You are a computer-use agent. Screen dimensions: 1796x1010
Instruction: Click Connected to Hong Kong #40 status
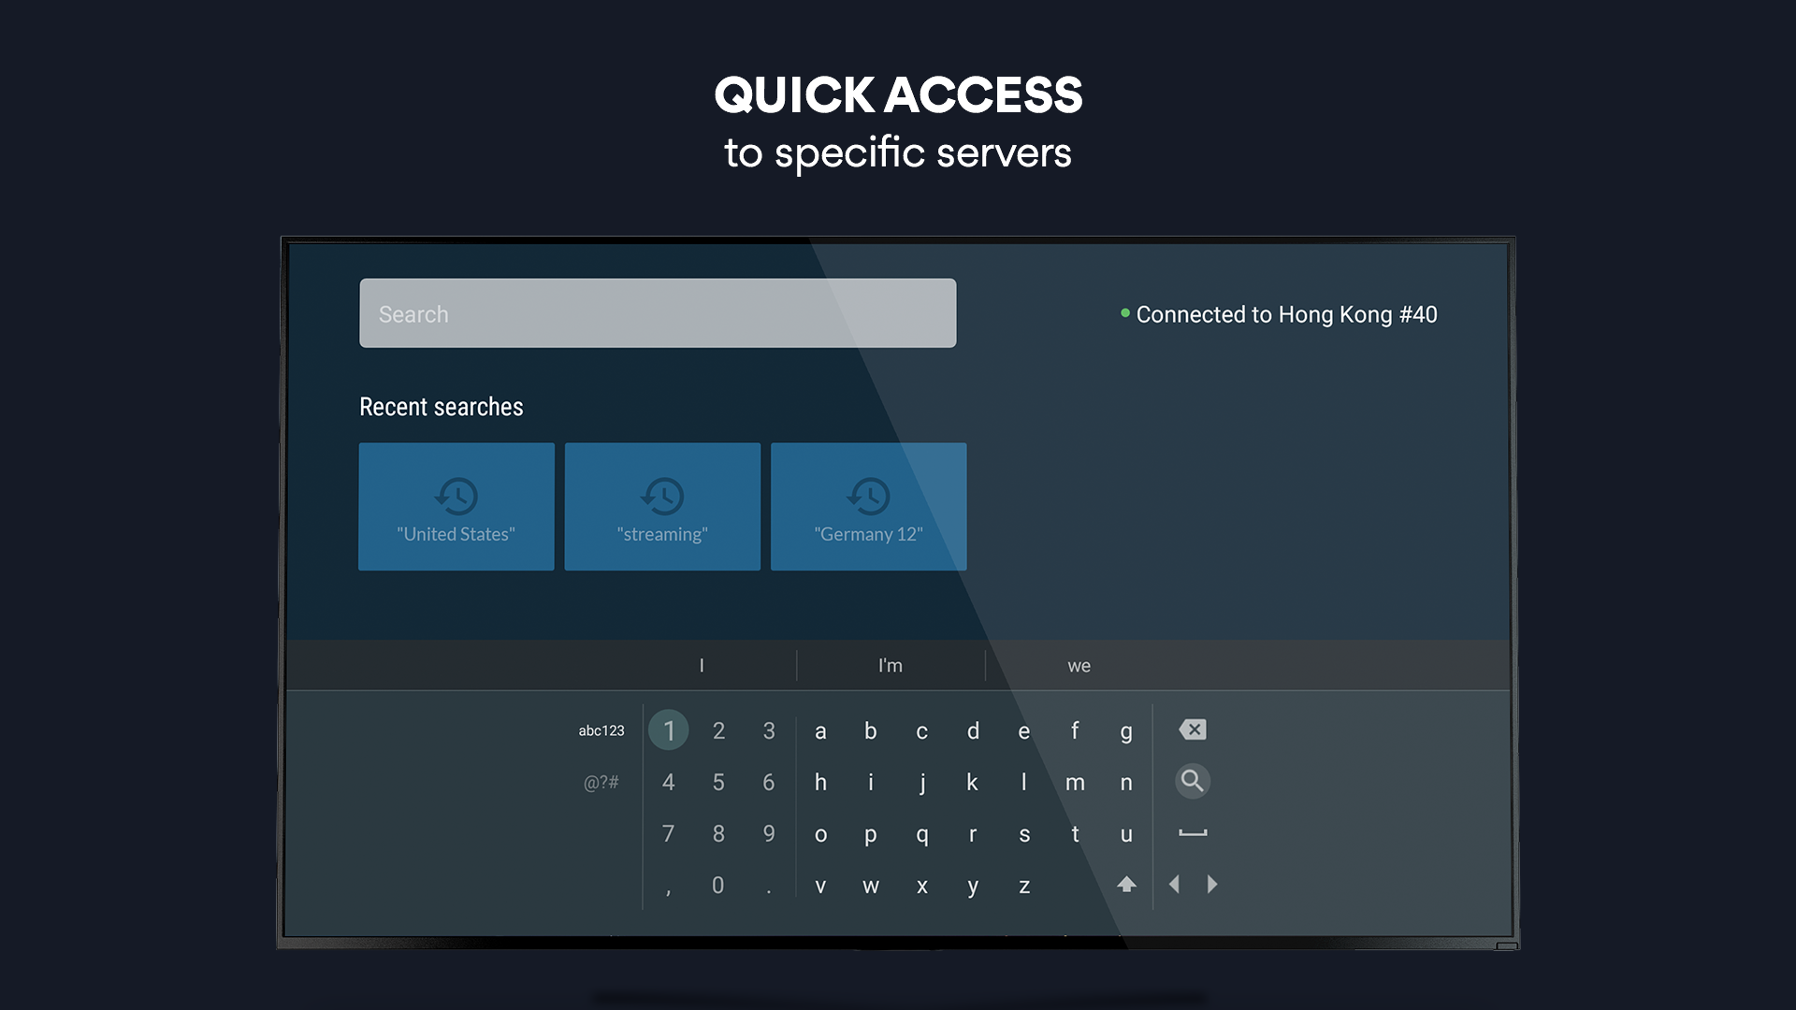[x=1285, y=315]
